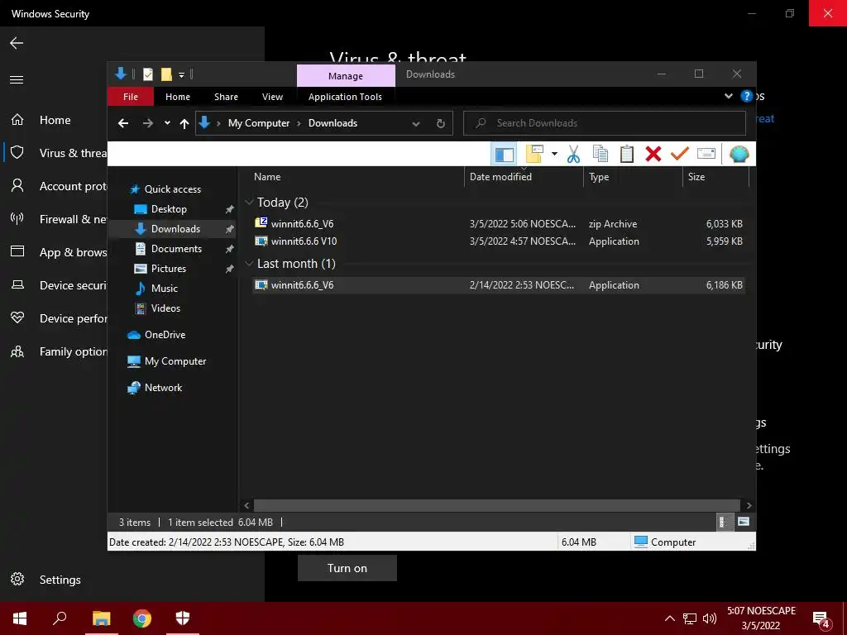This screenshot has height=635, width=847.
Task: Select Music in navigation pane
Action: coord(165,289)
